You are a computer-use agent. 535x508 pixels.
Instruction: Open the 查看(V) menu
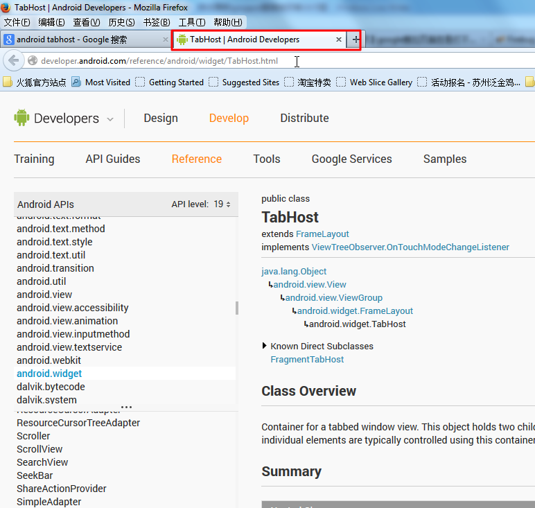[87, 22]
